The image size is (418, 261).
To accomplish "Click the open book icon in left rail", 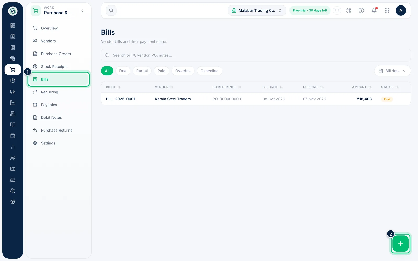I will [x=13, y=125].
